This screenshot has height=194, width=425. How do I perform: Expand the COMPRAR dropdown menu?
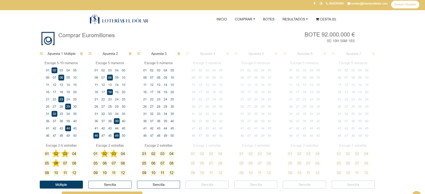click(x=245, y=19)
